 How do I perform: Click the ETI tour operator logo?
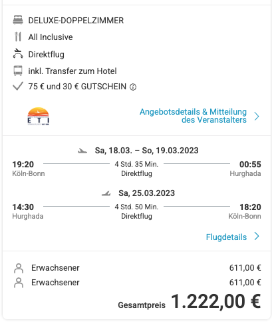(39, 116)
